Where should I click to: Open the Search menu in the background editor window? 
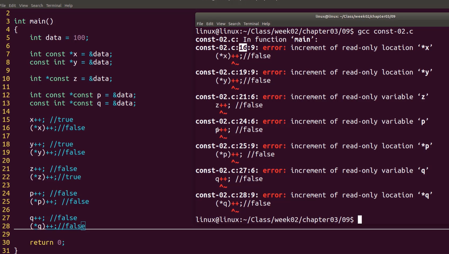point(37,6)
